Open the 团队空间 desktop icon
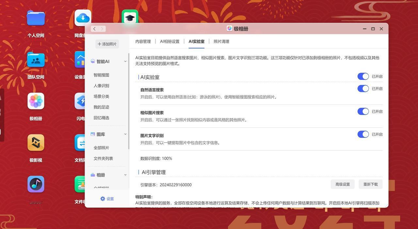 point(36,59)
